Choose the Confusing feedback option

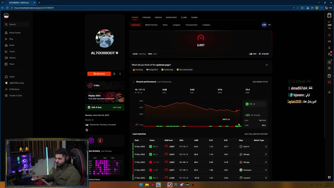pyautogui.click(x=167, y=70)
